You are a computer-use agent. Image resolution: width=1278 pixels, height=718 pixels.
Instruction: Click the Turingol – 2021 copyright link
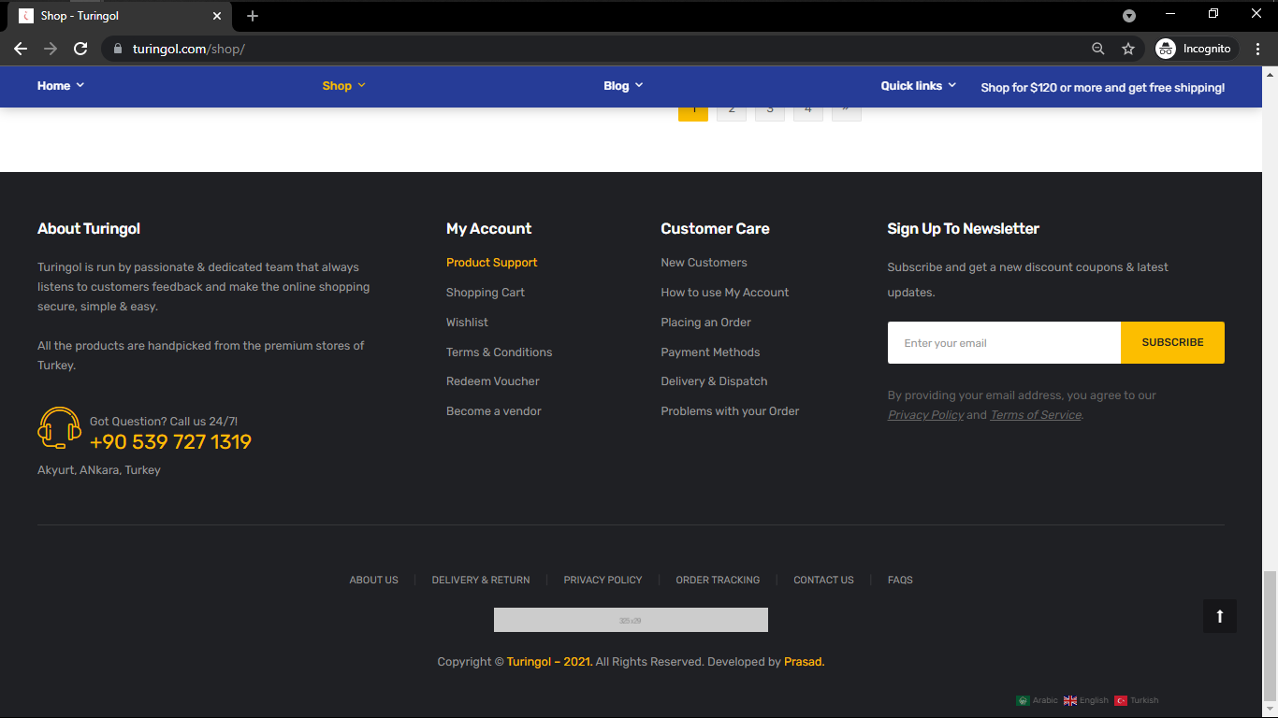[x=549, y=662]
